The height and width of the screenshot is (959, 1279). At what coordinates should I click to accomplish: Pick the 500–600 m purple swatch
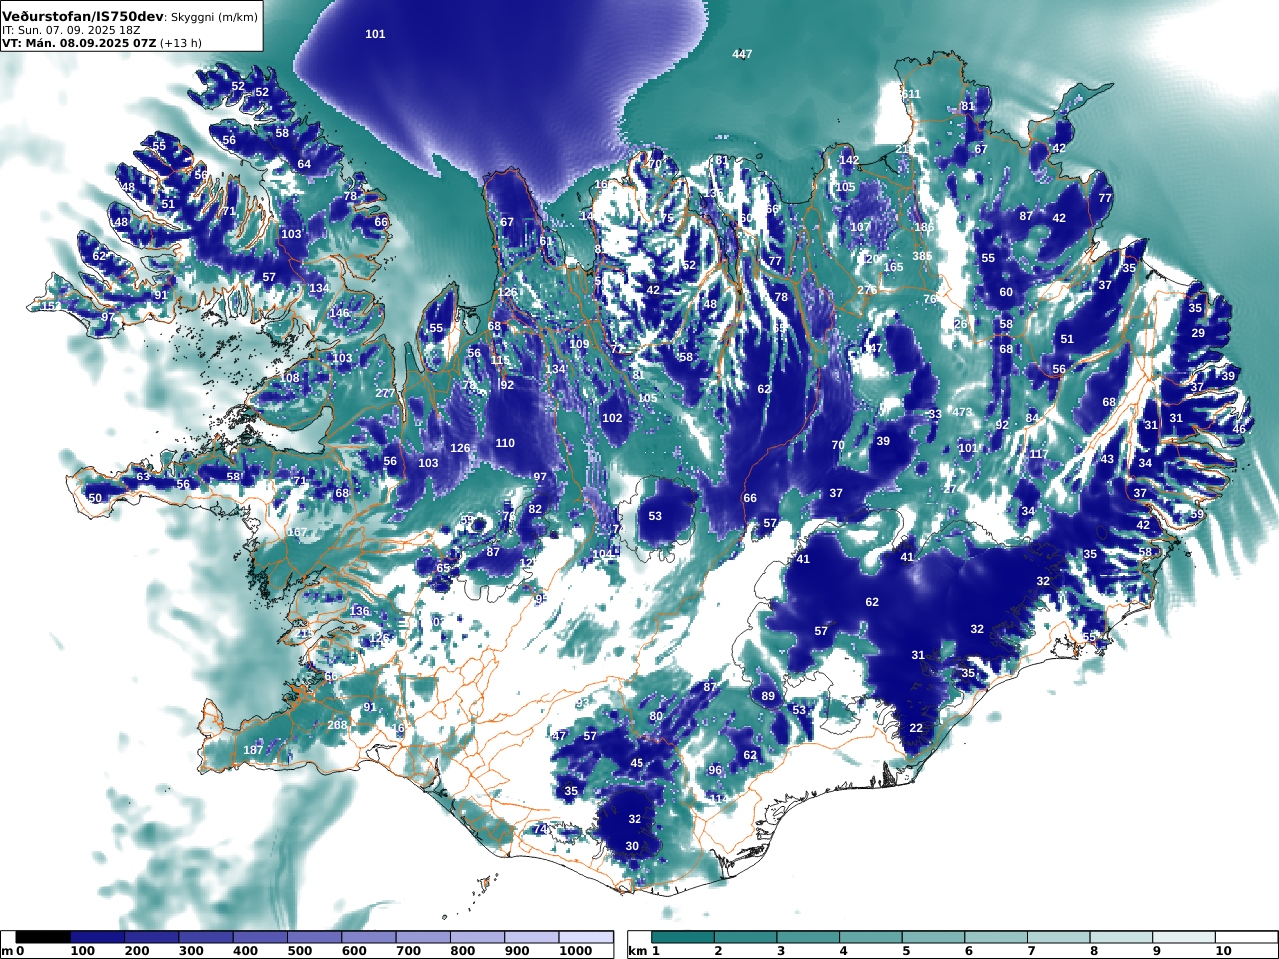[x=313, y=937]
